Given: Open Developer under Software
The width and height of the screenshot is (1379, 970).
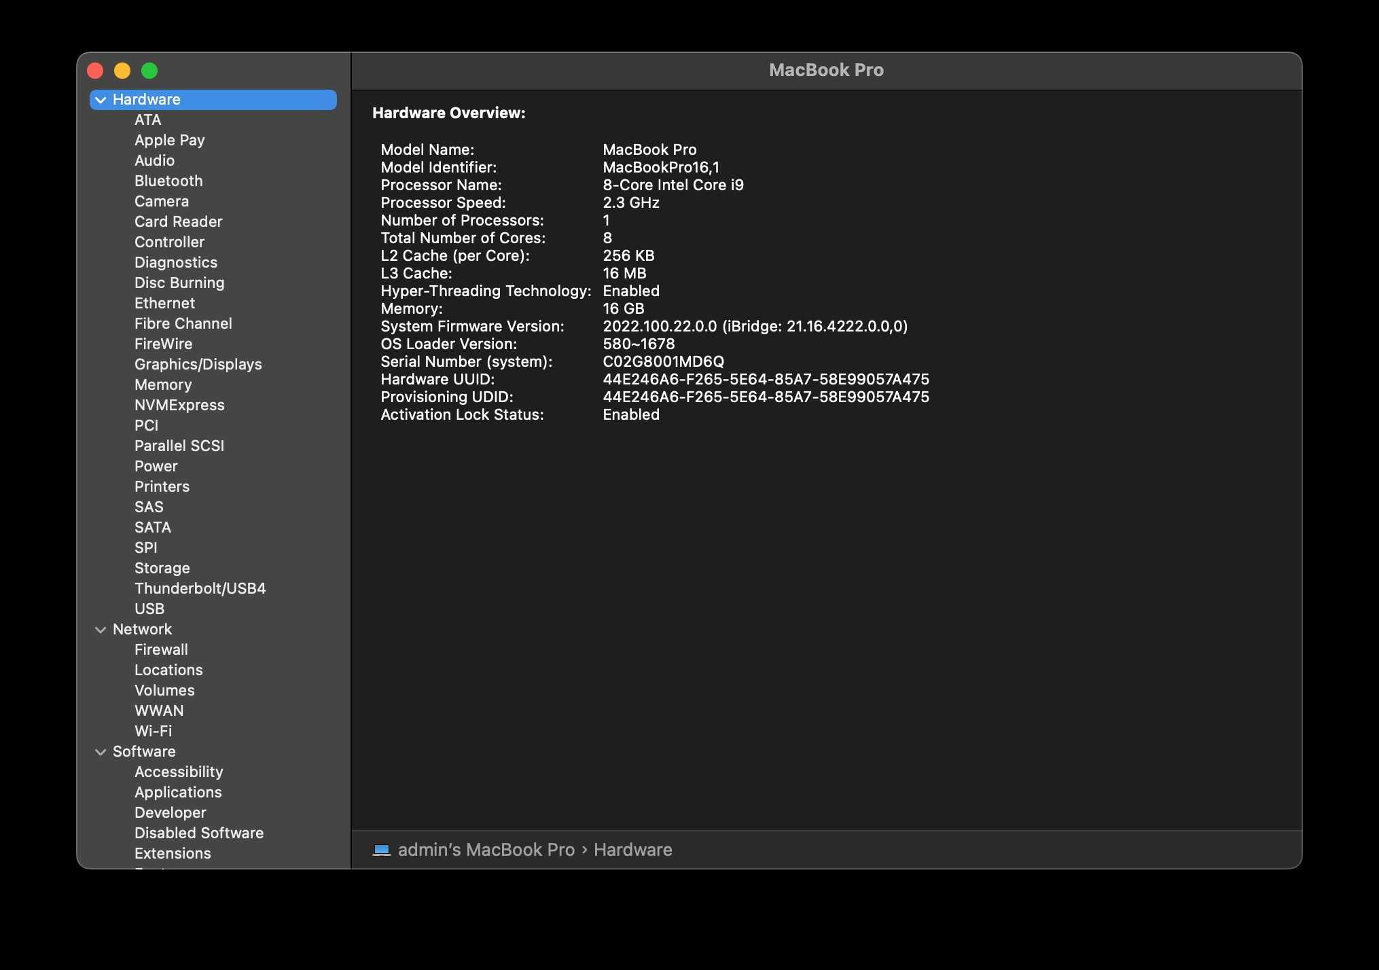Looking at the screenshot, I should pos(170,813).
